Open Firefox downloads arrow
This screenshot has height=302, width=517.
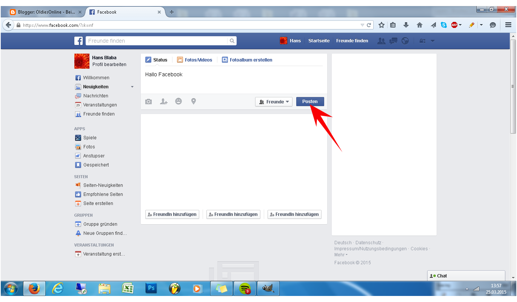click(406, 25)
